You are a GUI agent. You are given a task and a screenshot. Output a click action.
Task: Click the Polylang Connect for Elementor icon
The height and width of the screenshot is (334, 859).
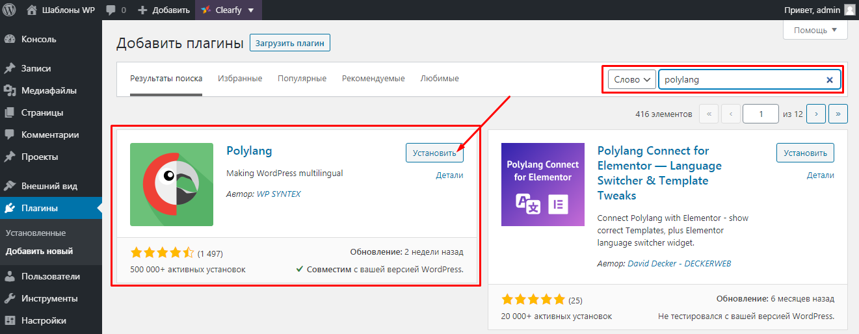click(x=543, y=185)
